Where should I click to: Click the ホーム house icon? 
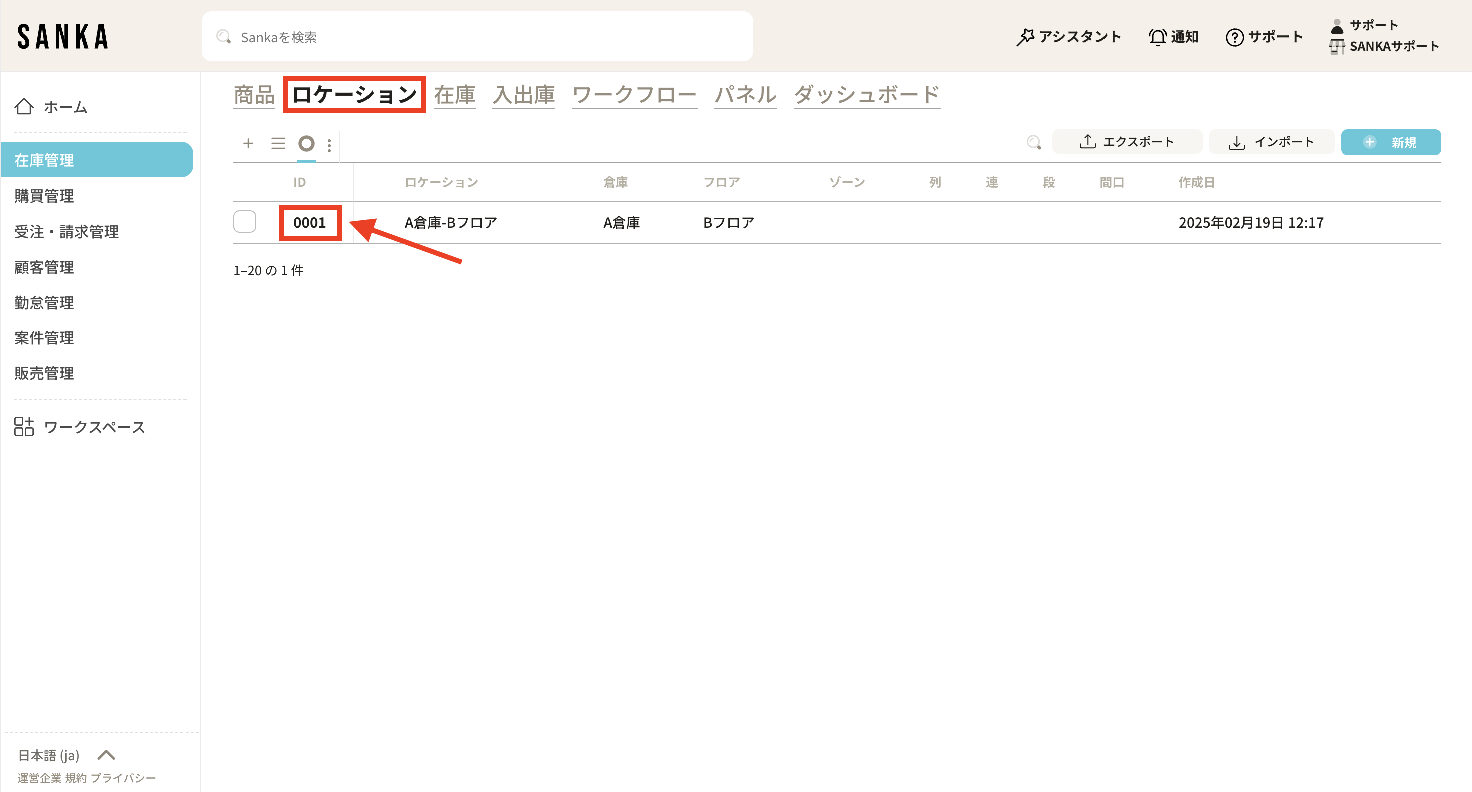24,107
